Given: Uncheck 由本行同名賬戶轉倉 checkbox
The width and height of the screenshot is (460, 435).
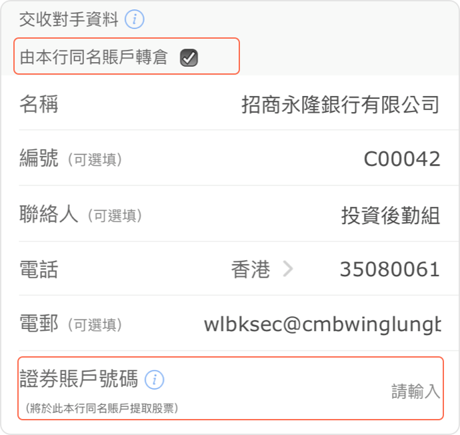Looking at the screenshot, I should coord(189,57).
